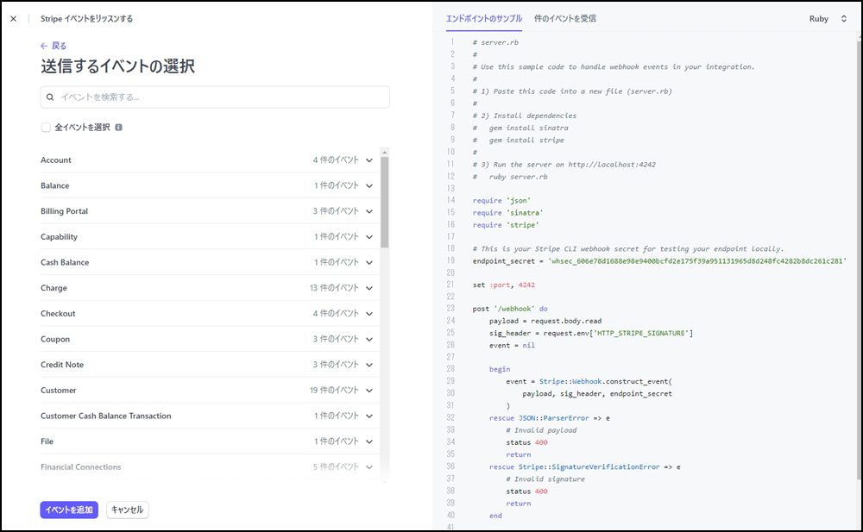Expand the Coupon events chevron
The image size is (863, 532).
[x=369, y=340]
